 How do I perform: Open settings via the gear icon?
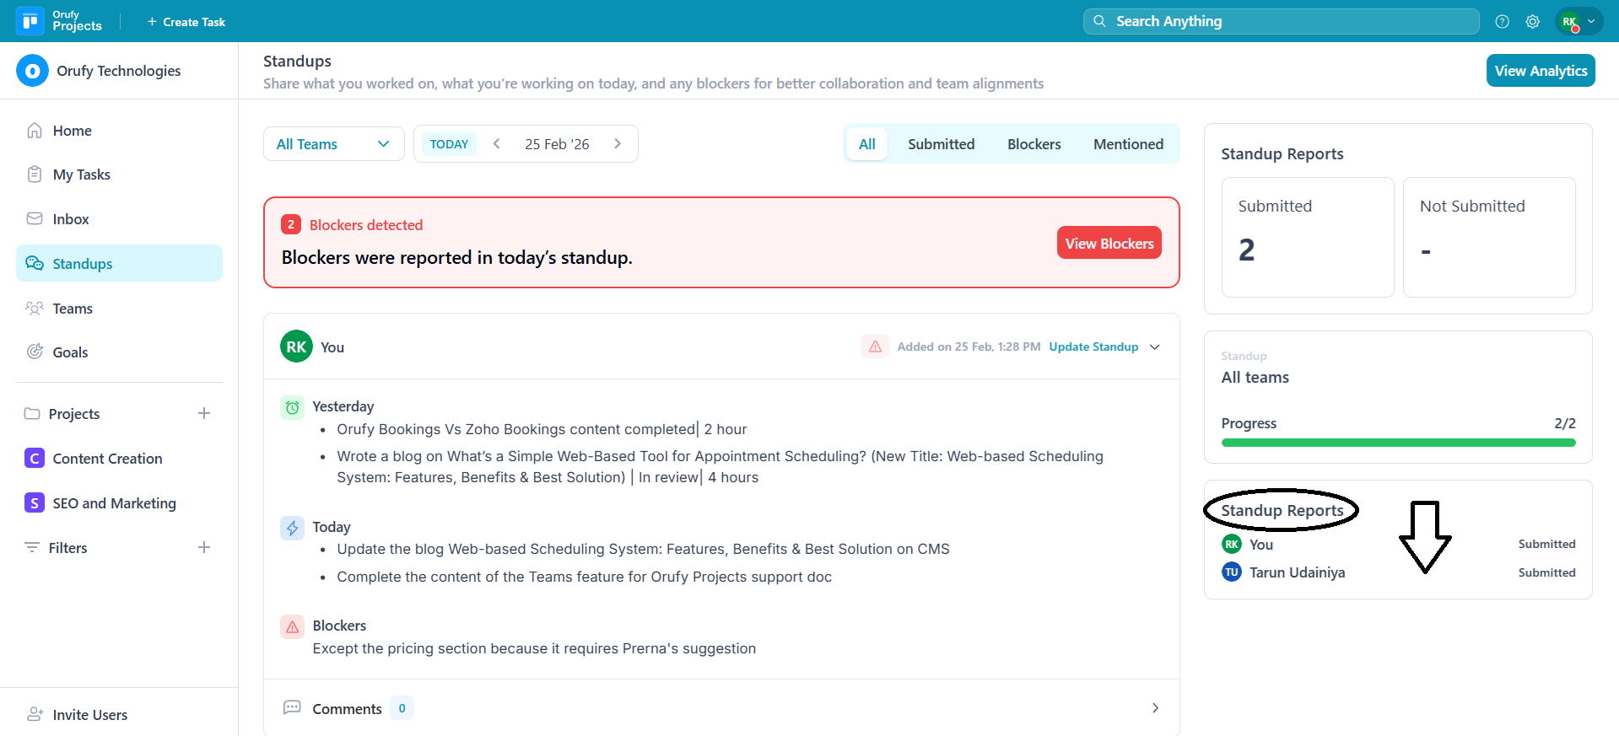coord(1532,22)
